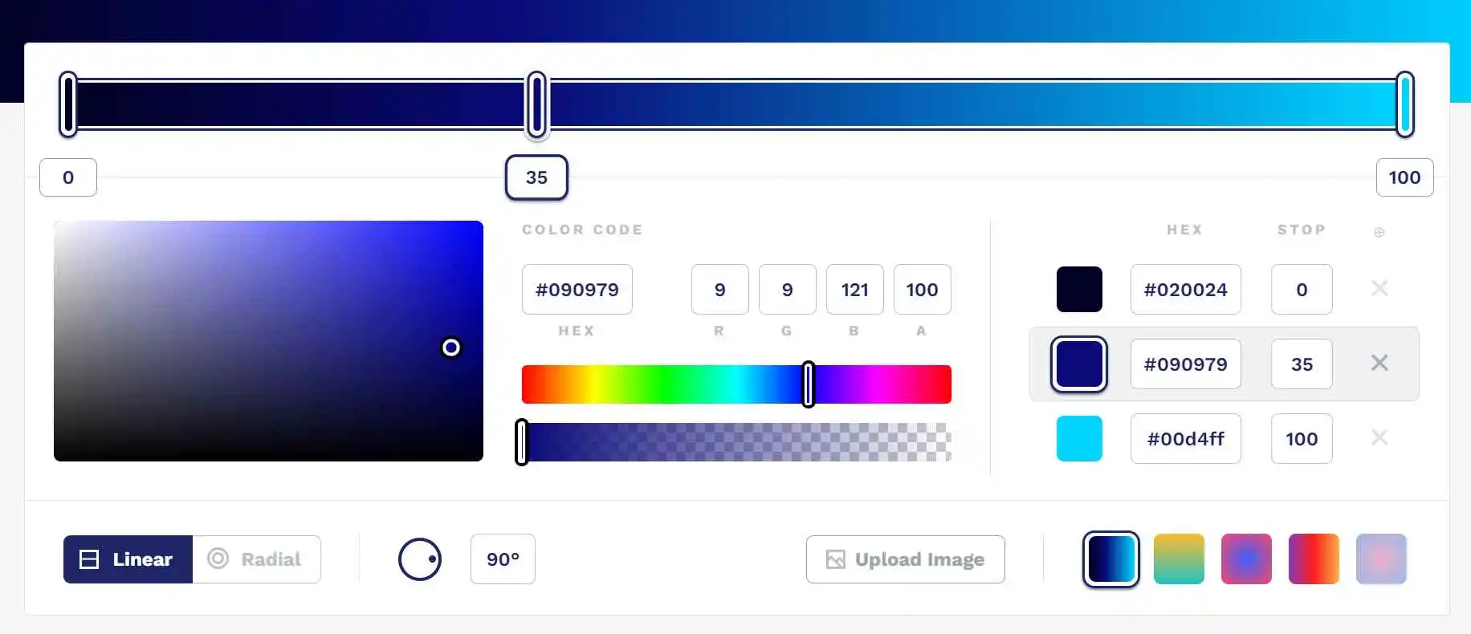The image size is (1471, 634).
Task: Click the add stop plus icon
Action: coord(1379,232)
